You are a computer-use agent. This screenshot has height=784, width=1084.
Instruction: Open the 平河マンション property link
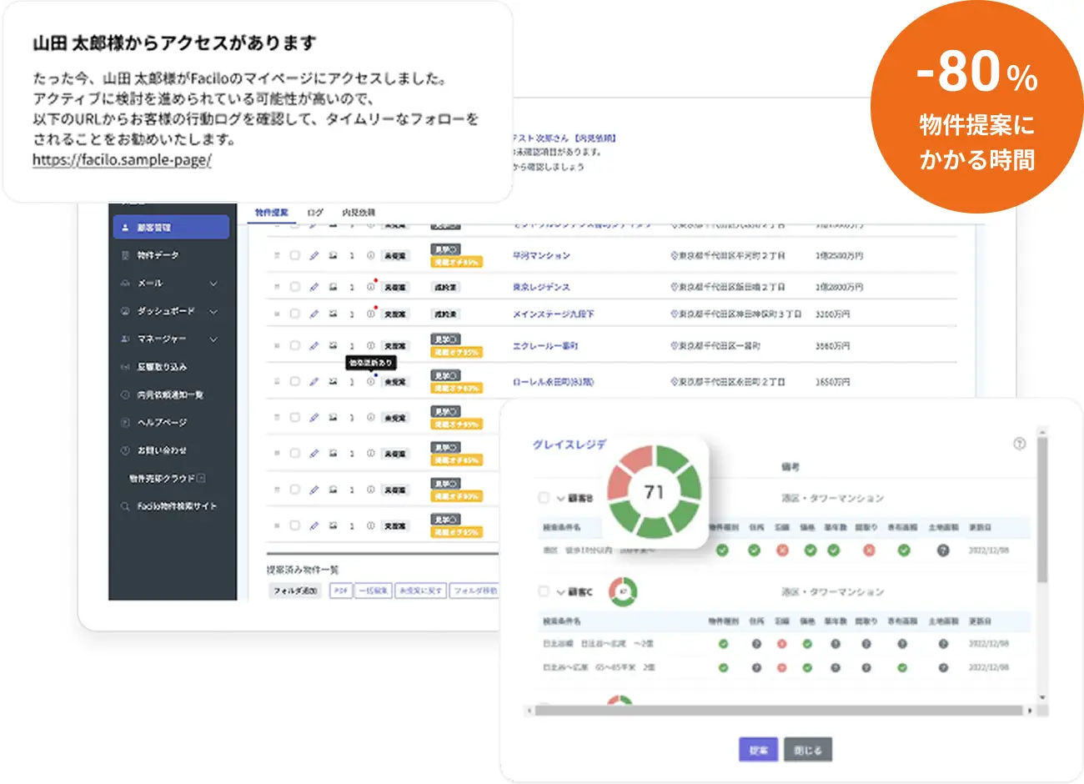coord(541,256)
